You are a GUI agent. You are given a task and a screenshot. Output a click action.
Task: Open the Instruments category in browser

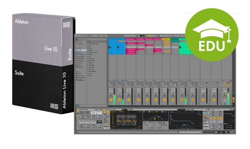click(x=80, y=54)
